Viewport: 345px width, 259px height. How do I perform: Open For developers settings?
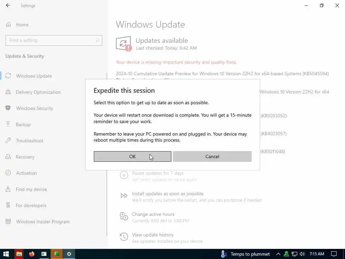31,205
